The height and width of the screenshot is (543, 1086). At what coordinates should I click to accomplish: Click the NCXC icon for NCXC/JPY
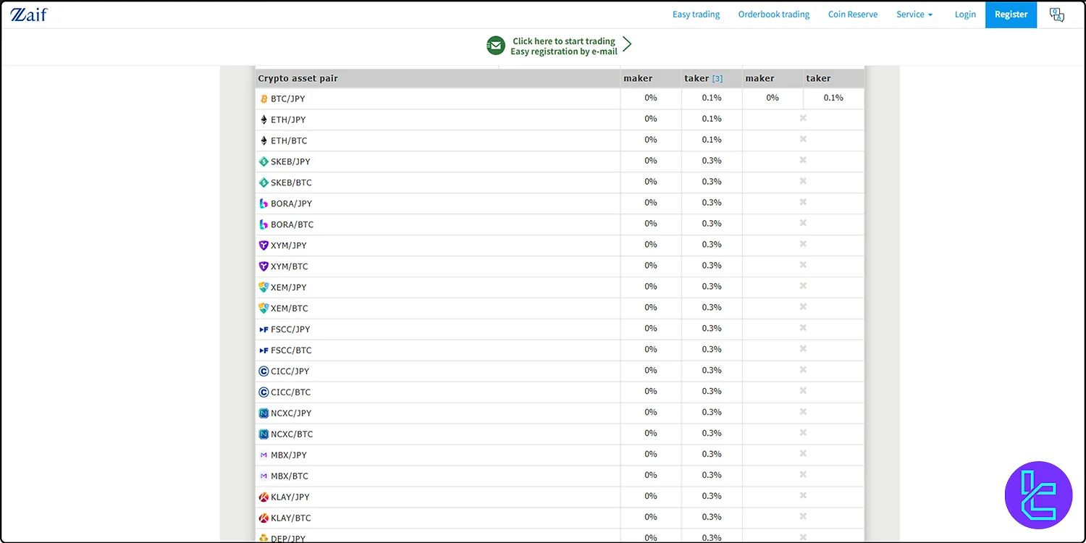tap(264, 413)
